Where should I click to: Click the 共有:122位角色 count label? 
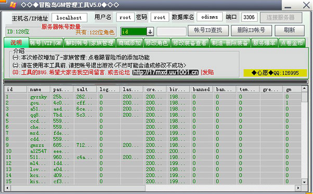[95, 32]
